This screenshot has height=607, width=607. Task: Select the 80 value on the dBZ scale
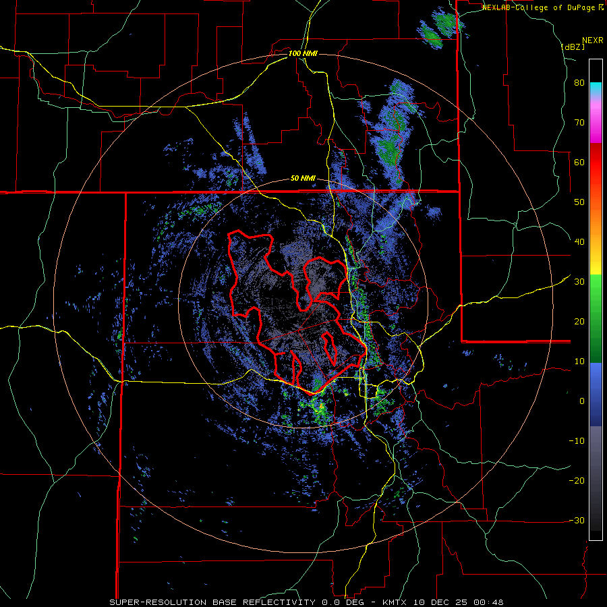click(x=579, y=82)
